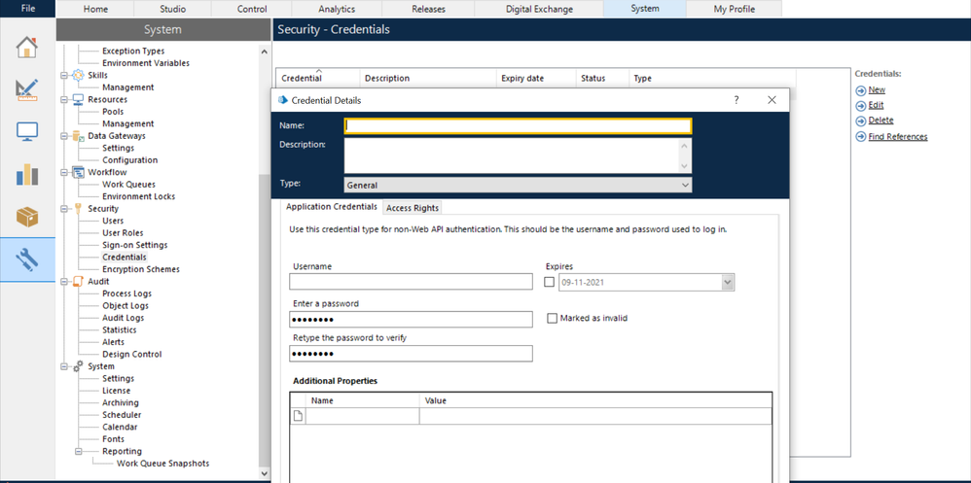The height and width of the screenshot is (483, 971).
Task: Open Work Queue Snapshots under Reporting
Action: click(162, 464)
